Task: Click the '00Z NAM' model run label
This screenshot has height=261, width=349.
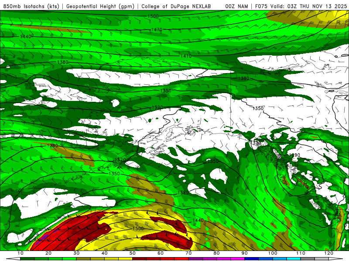Action: point(236,6)
